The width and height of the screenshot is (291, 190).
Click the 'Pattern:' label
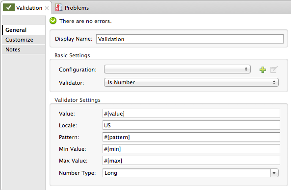tap(69, 137)
